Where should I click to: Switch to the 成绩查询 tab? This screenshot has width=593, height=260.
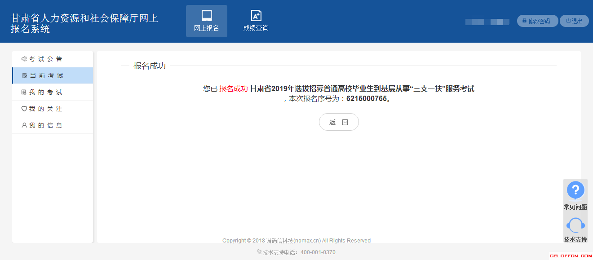click(256, 21)
